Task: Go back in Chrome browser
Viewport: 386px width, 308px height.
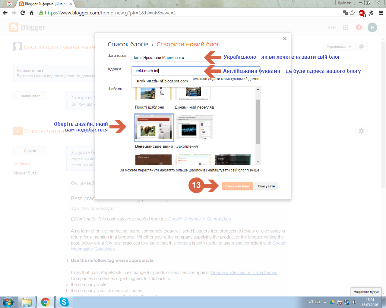Action: [5, 13]
